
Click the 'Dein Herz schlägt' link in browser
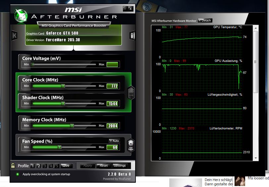click(218, 180)
